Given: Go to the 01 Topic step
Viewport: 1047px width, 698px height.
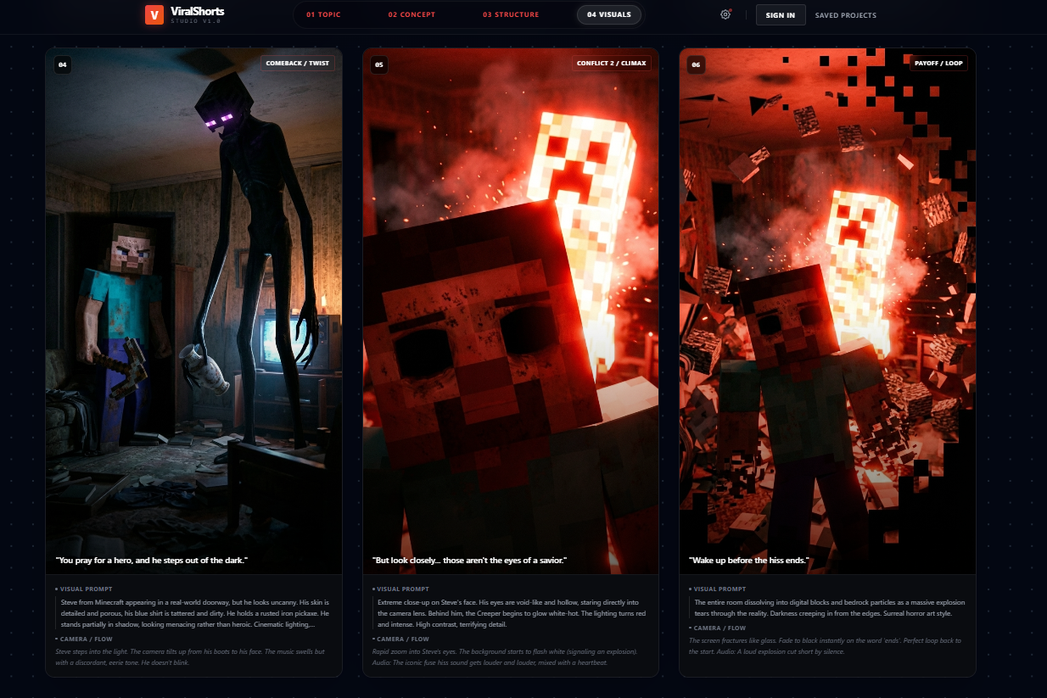Looking at the screenshot, I should [323, 14].
